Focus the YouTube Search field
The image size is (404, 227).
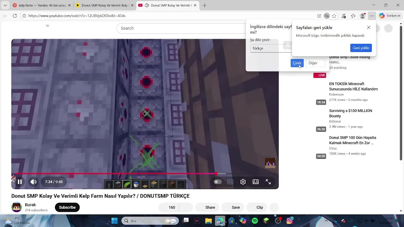(x=181, y=28)
